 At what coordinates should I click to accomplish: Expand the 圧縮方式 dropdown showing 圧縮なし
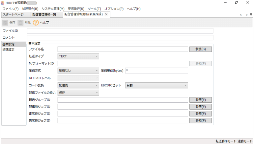[78, 71]
